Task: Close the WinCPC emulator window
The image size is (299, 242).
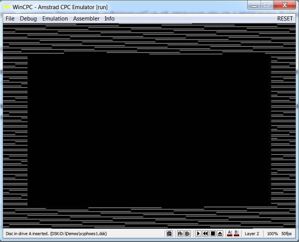Action: (x=284, y=5)
